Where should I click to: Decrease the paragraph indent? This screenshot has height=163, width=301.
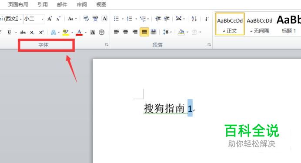tap(158, 19)
